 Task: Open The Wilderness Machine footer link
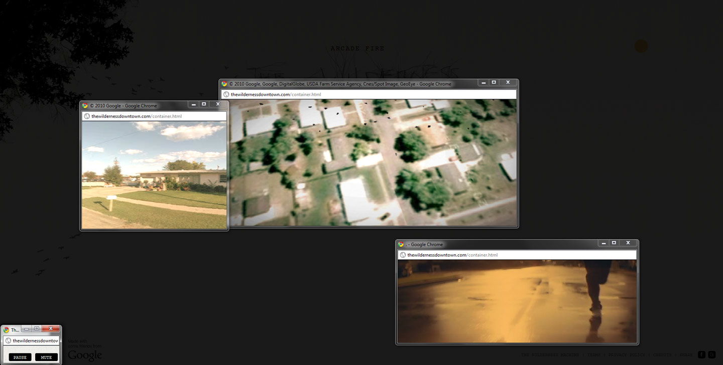click(550, 355)
